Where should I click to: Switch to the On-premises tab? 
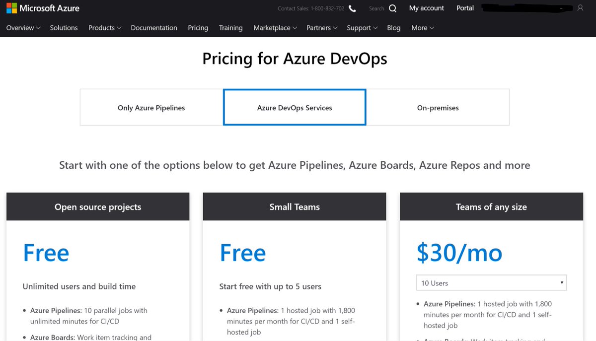pyautogui.click(x=438, y=107)
